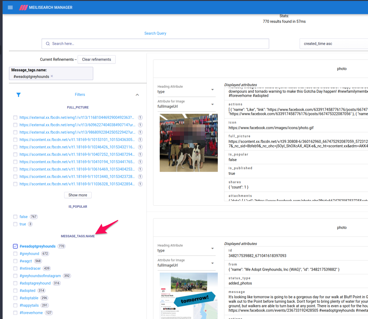Click the blue filter funnel icon
This screenshot has height=319, width=368.
pyautogui.click(x=18, y=95)
